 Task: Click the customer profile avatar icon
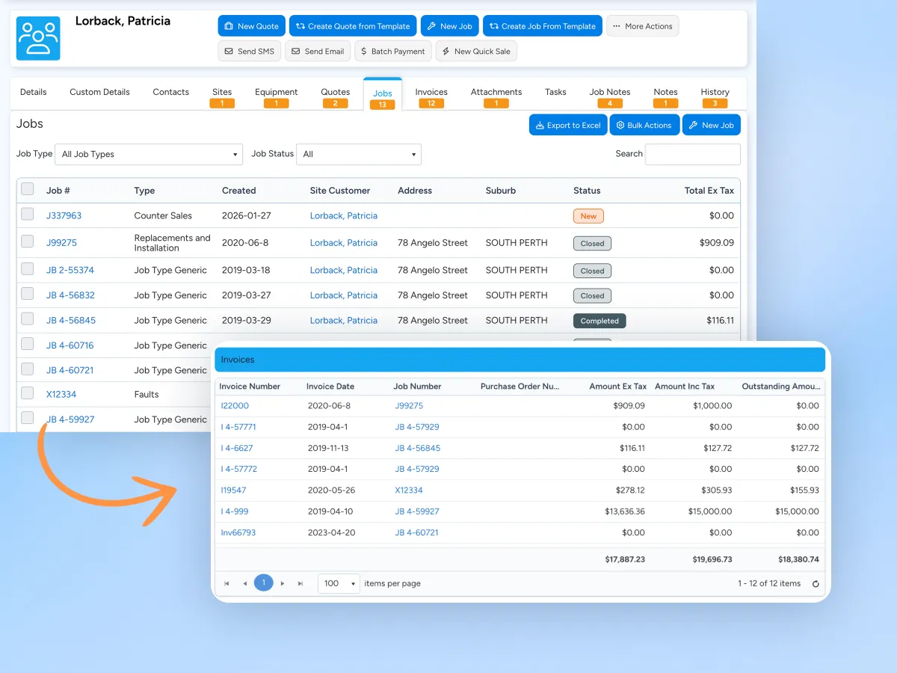click(38, 38)
